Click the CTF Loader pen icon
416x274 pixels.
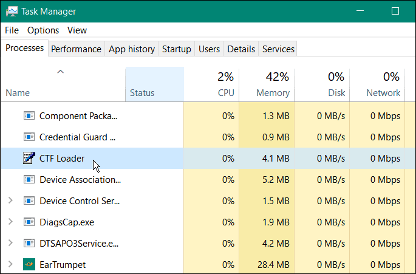tap(29, 158)
